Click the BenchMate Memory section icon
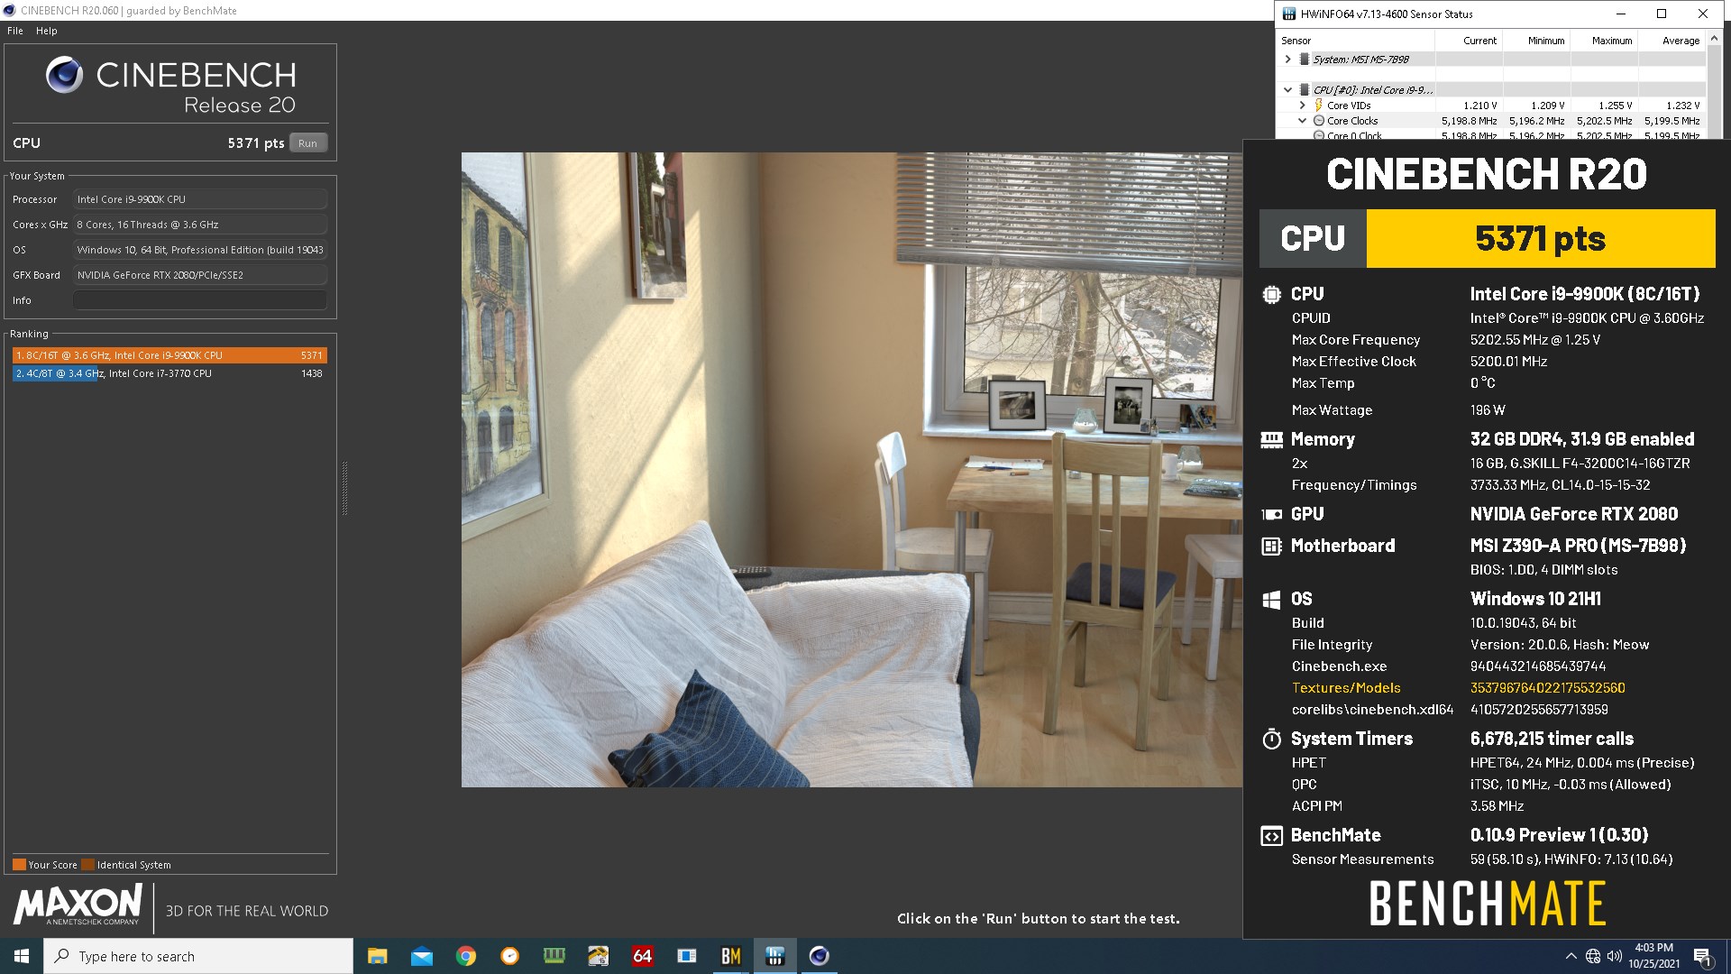 point(1271,439)
